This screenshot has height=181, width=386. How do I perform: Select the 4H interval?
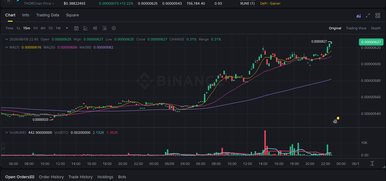pos(43,28)
